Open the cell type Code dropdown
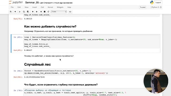The width and height of the screenshot is (171, 96). click(x=59, y=12)
